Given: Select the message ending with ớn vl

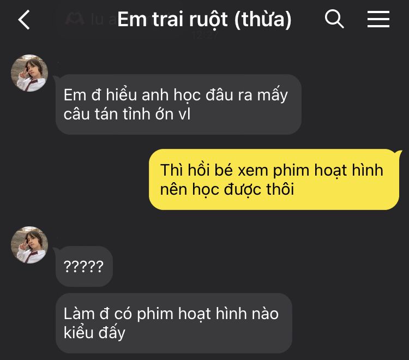Looking at the screenshot, I should pos(178,104).
